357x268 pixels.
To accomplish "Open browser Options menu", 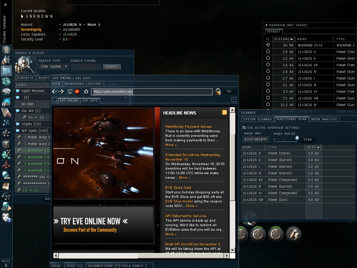I will pyautogui.click(x=94, y=84).
